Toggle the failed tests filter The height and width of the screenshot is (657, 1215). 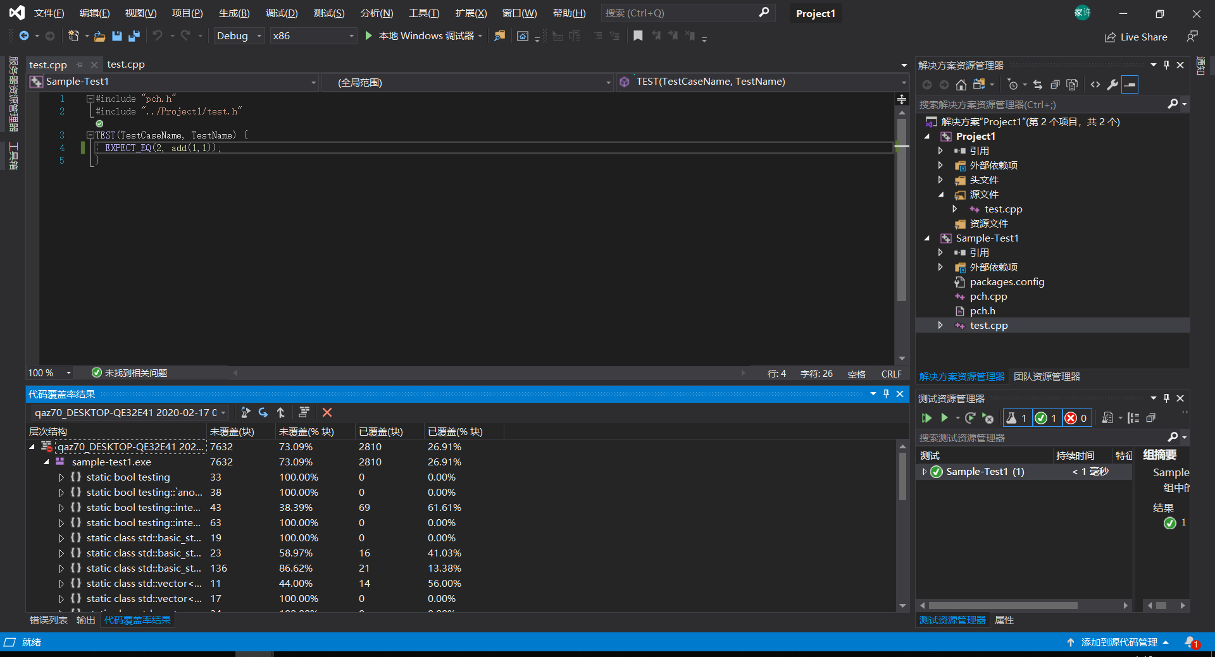point(1076,418)
